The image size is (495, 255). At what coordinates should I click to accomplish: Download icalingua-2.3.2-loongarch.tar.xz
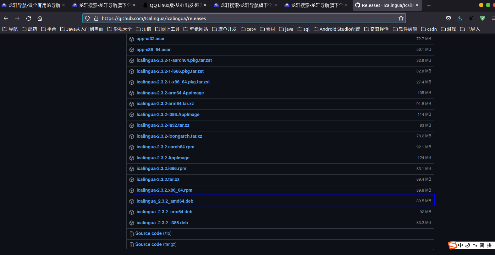(x=169, y=136)
